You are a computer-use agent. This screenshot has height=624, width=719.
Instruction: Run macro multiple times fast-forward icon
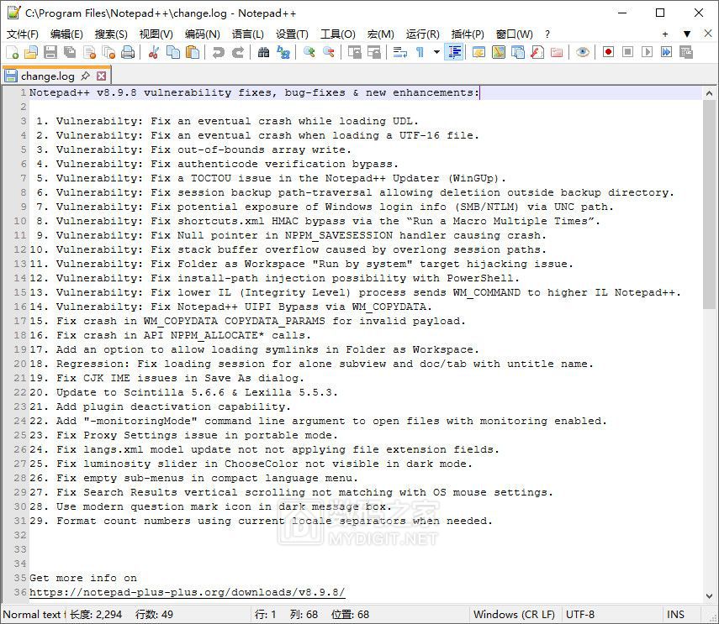(666, 52)
